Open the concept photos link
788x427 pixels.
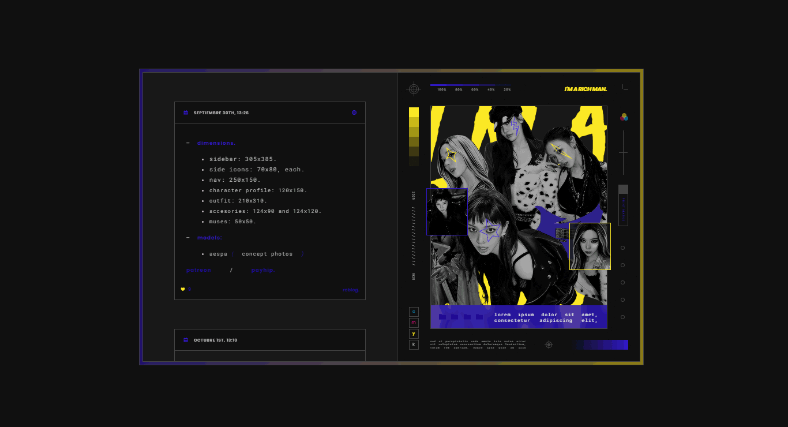click(x=267, y=254)
